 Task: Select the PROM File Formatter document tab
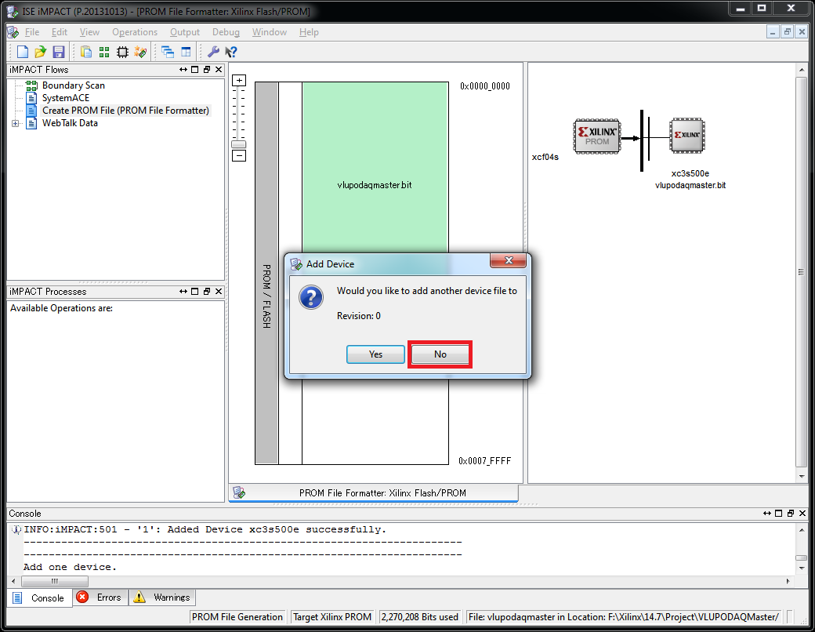373,492
